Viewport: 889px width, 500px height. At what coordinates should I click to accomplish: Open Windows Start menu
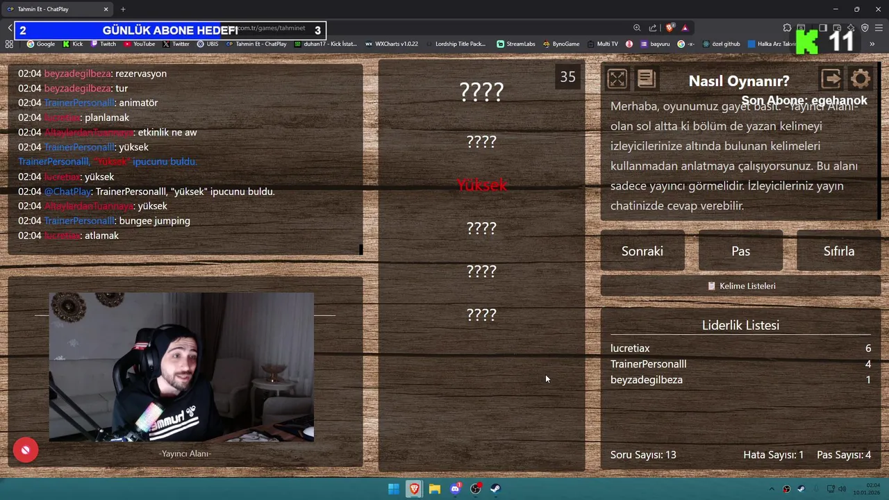pyautogui.click(x=394, y=489)
